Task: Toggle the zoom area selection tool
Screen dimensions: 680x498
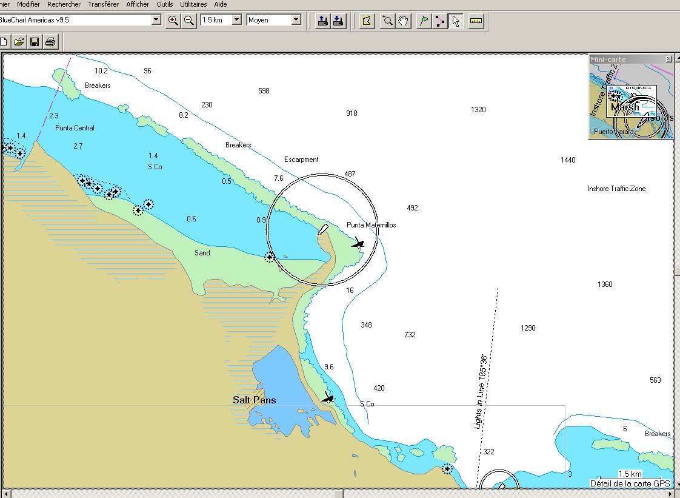Action: click(387, 21)
